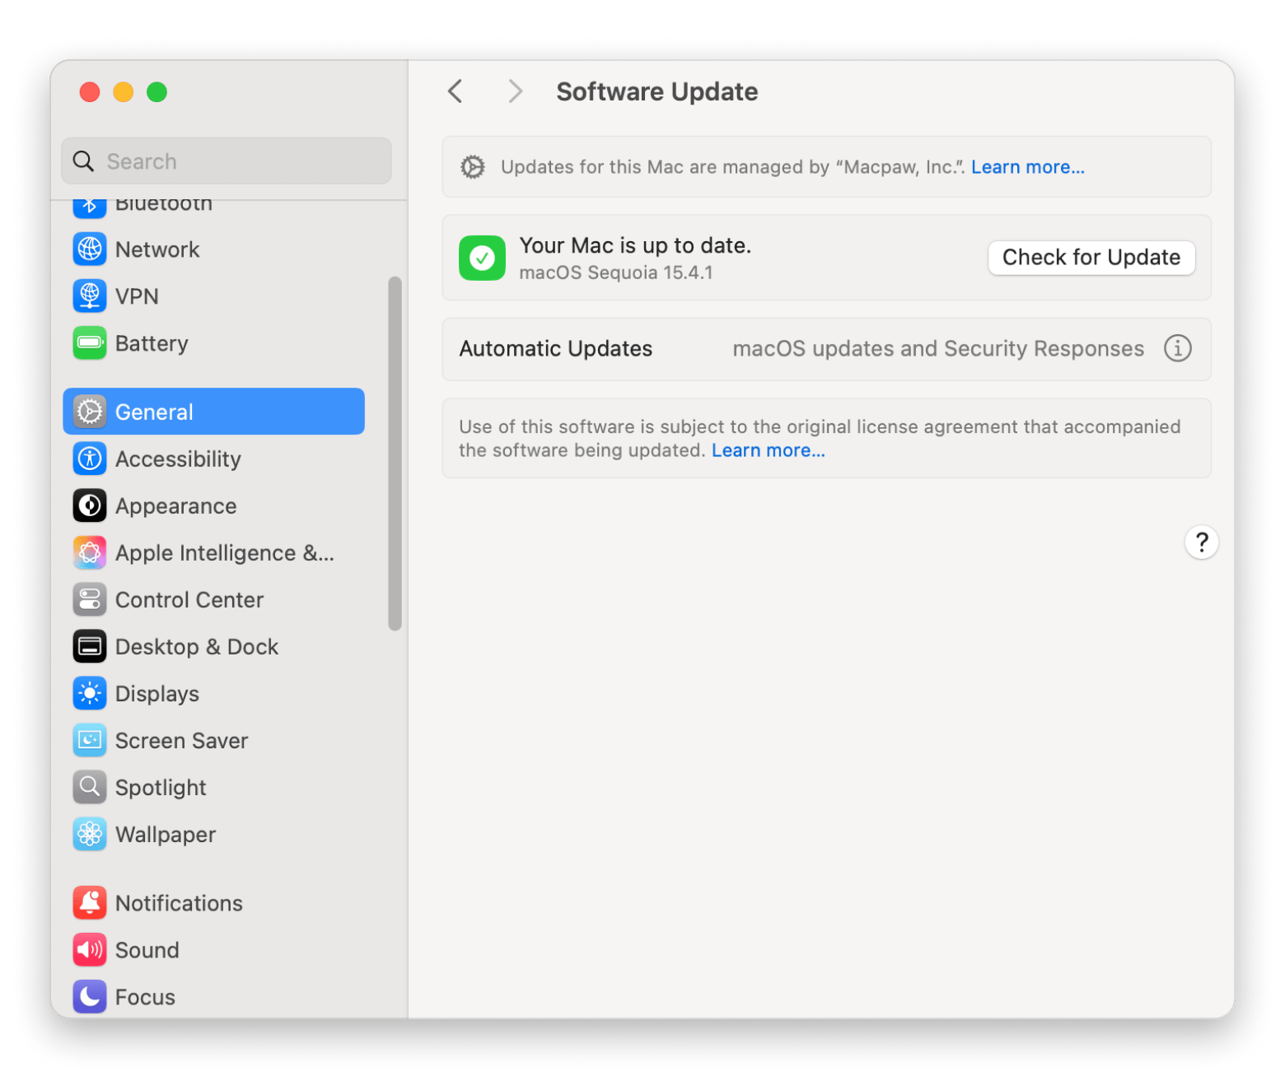Select Apple Intelligence & Siri icon

(x=90, y=552)
